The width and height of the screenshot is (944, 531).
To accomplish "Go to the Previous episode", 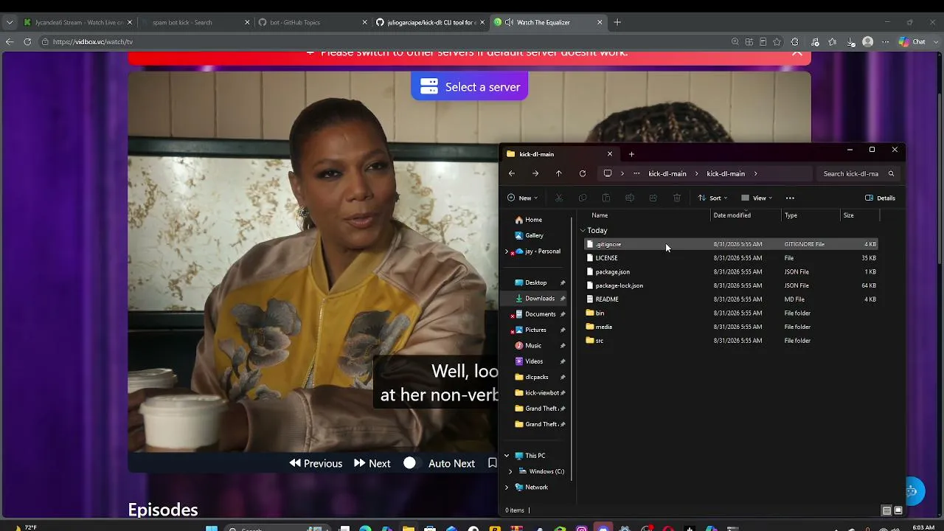I will [x=316, y=463].
